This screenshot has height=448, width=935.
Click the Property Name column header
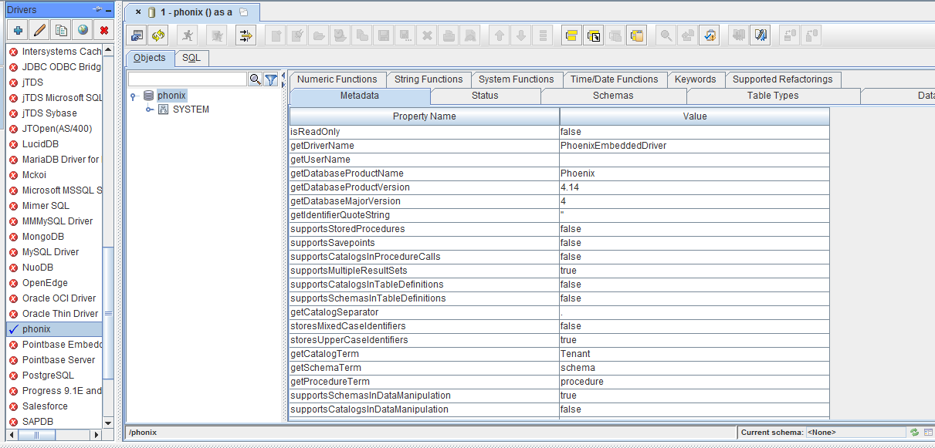[x=424, y=116]
